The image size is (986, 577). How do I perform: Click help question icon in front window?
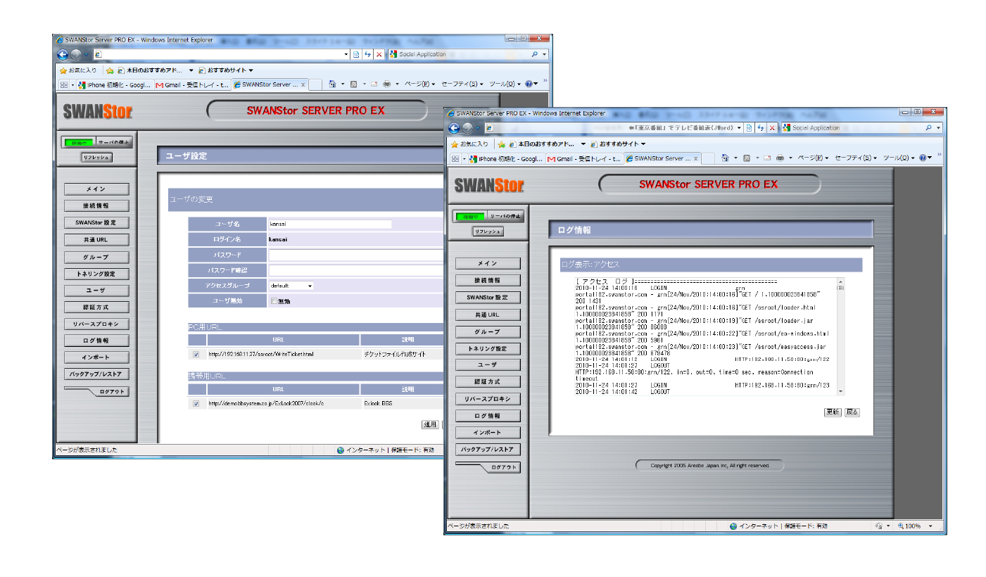pos(923,158)
